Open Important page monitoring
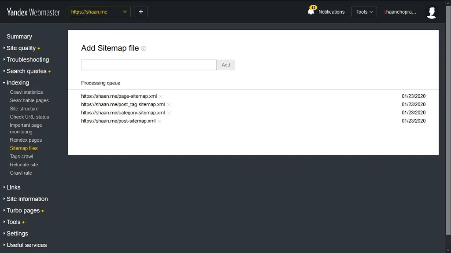451x253 pixels. (26, 128)
